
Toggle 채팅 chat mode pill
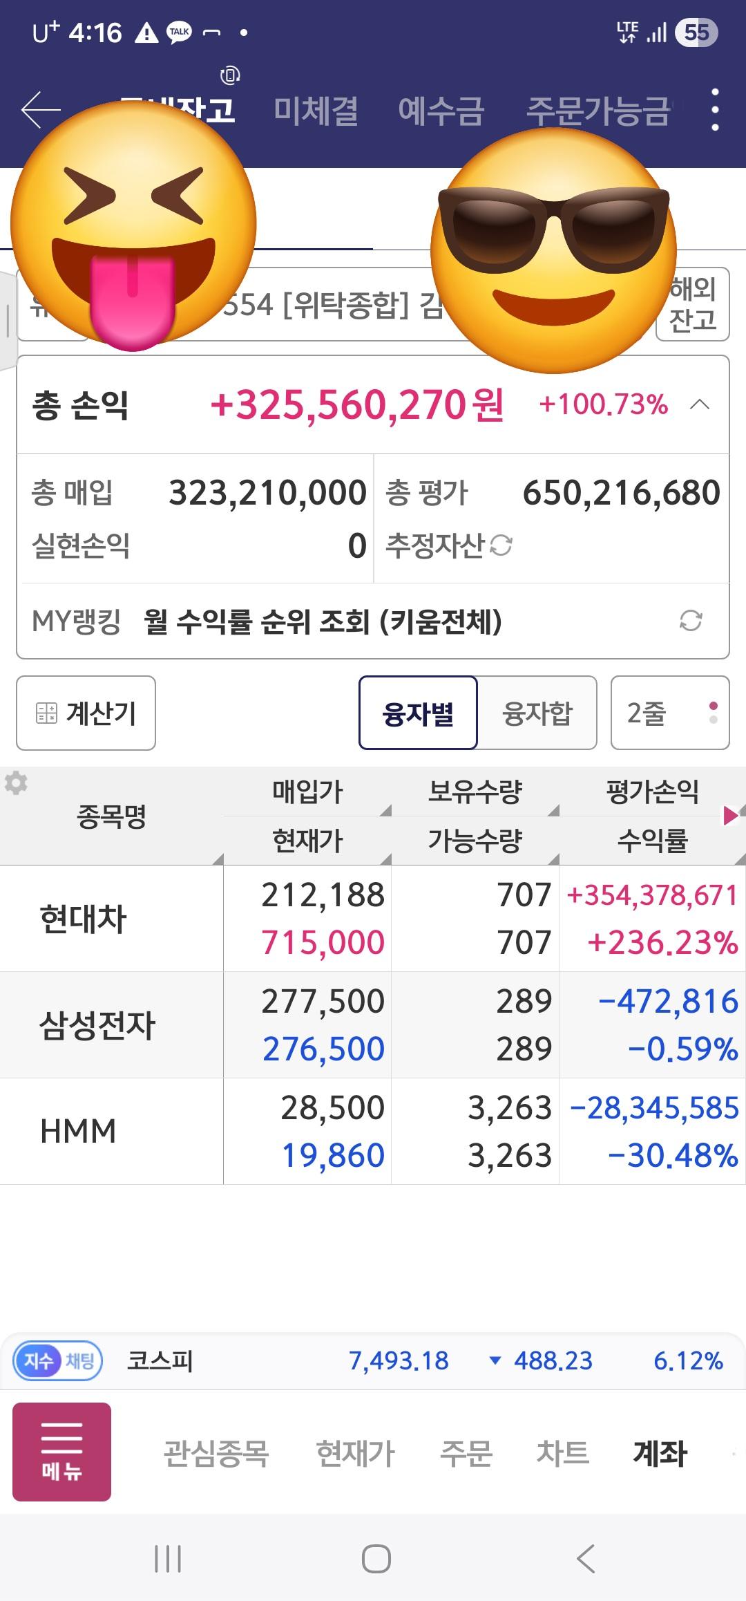pos(80,1361)
